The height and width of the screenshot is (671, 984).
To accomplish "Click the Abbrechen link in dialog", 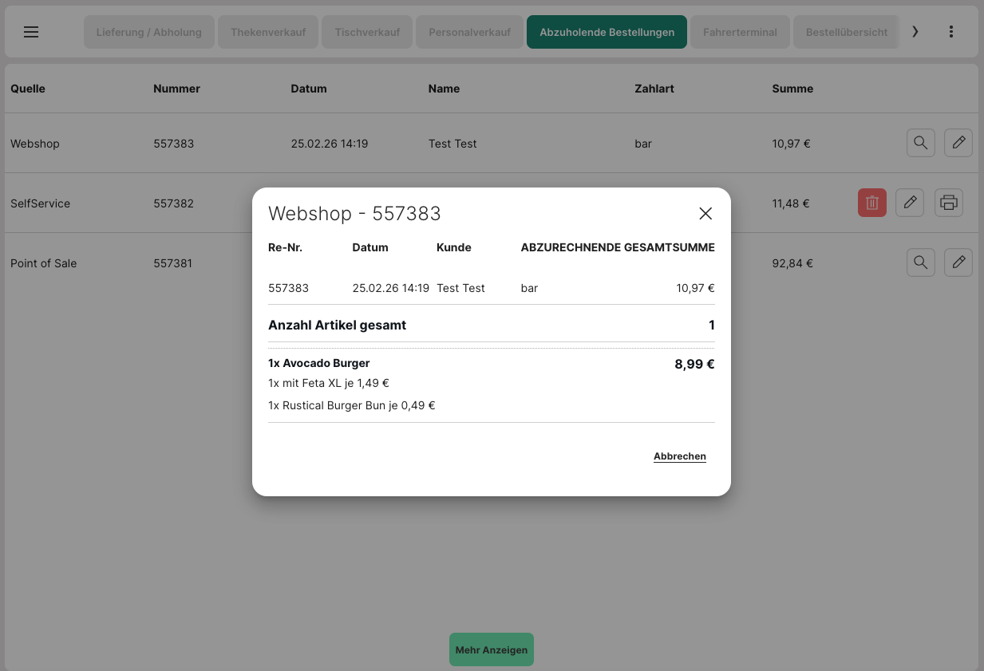I will (x=679, y=456).
